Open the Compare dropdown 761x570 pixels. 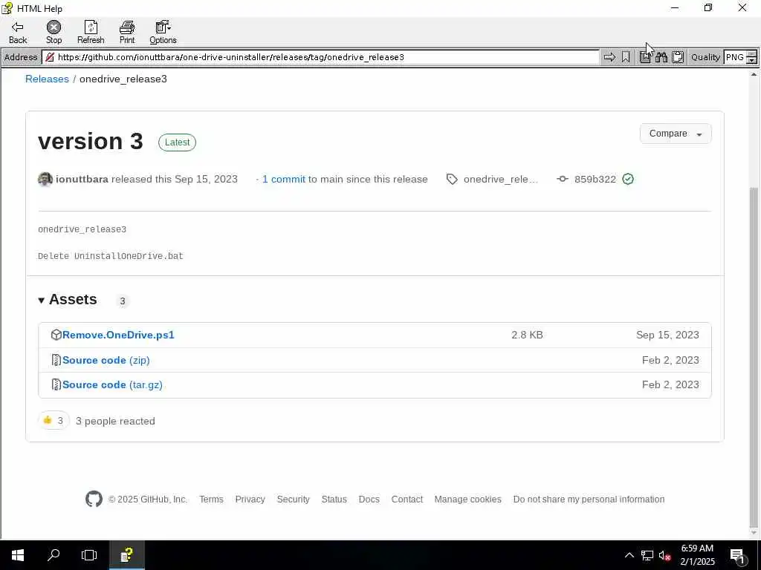676,134
